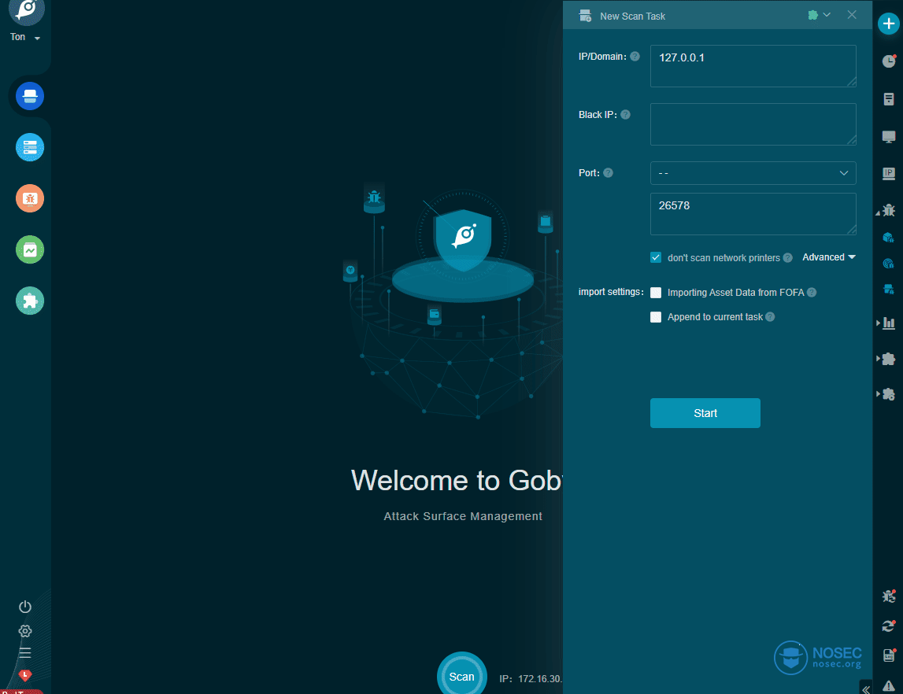
Task: Open the orange Vulnerability icon in left sidebar
Action: [x=30, y=198]
